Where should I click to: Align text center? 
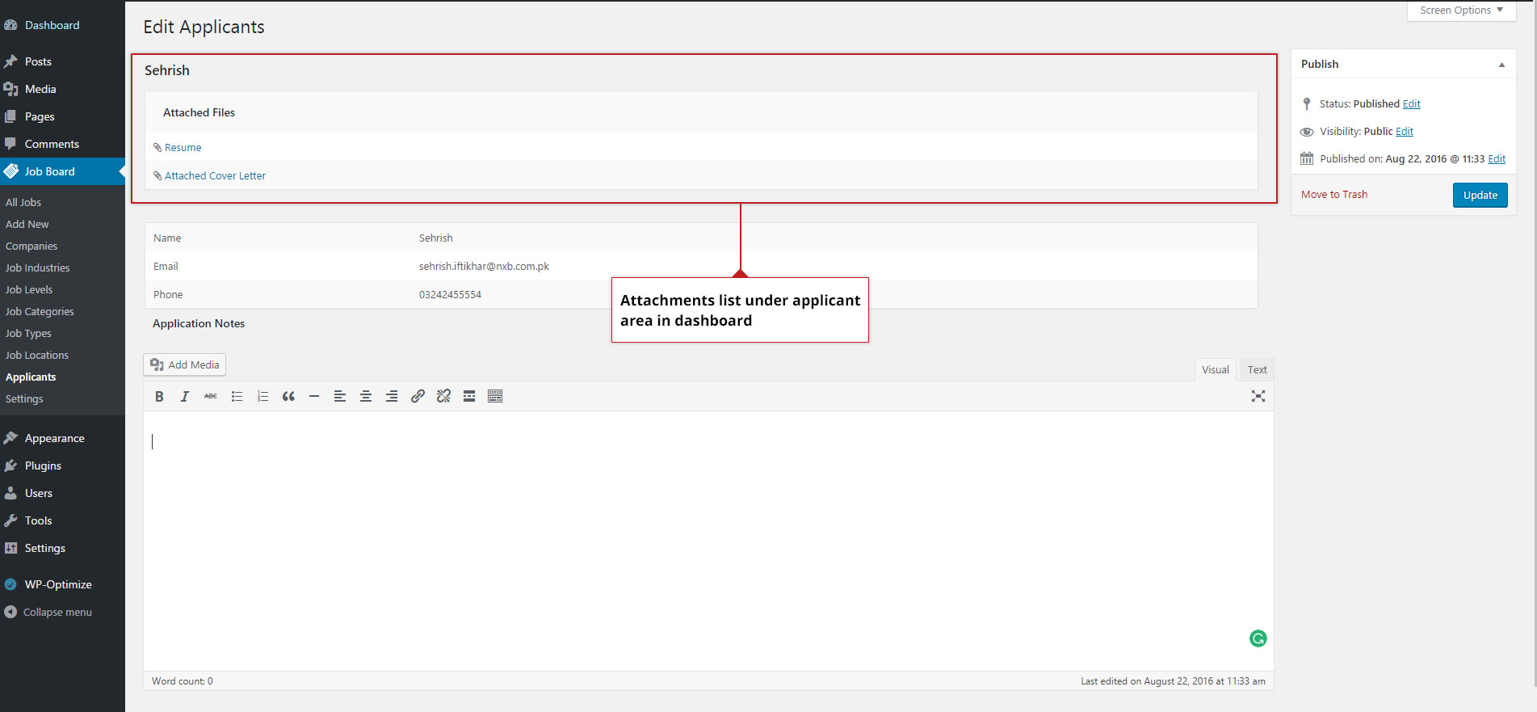[366, 396]
